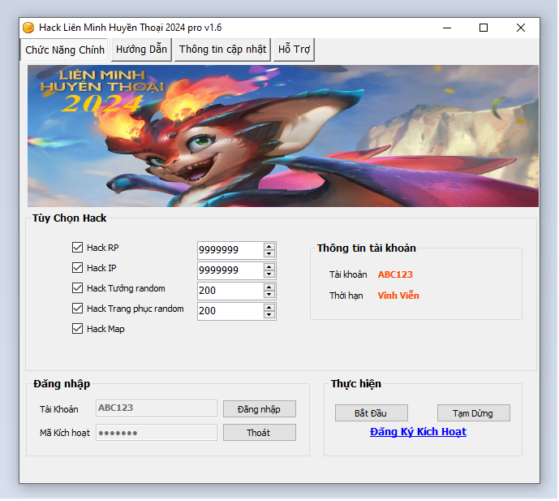Decrease the Hack RP value with down arrow

[x=269, y=253]
